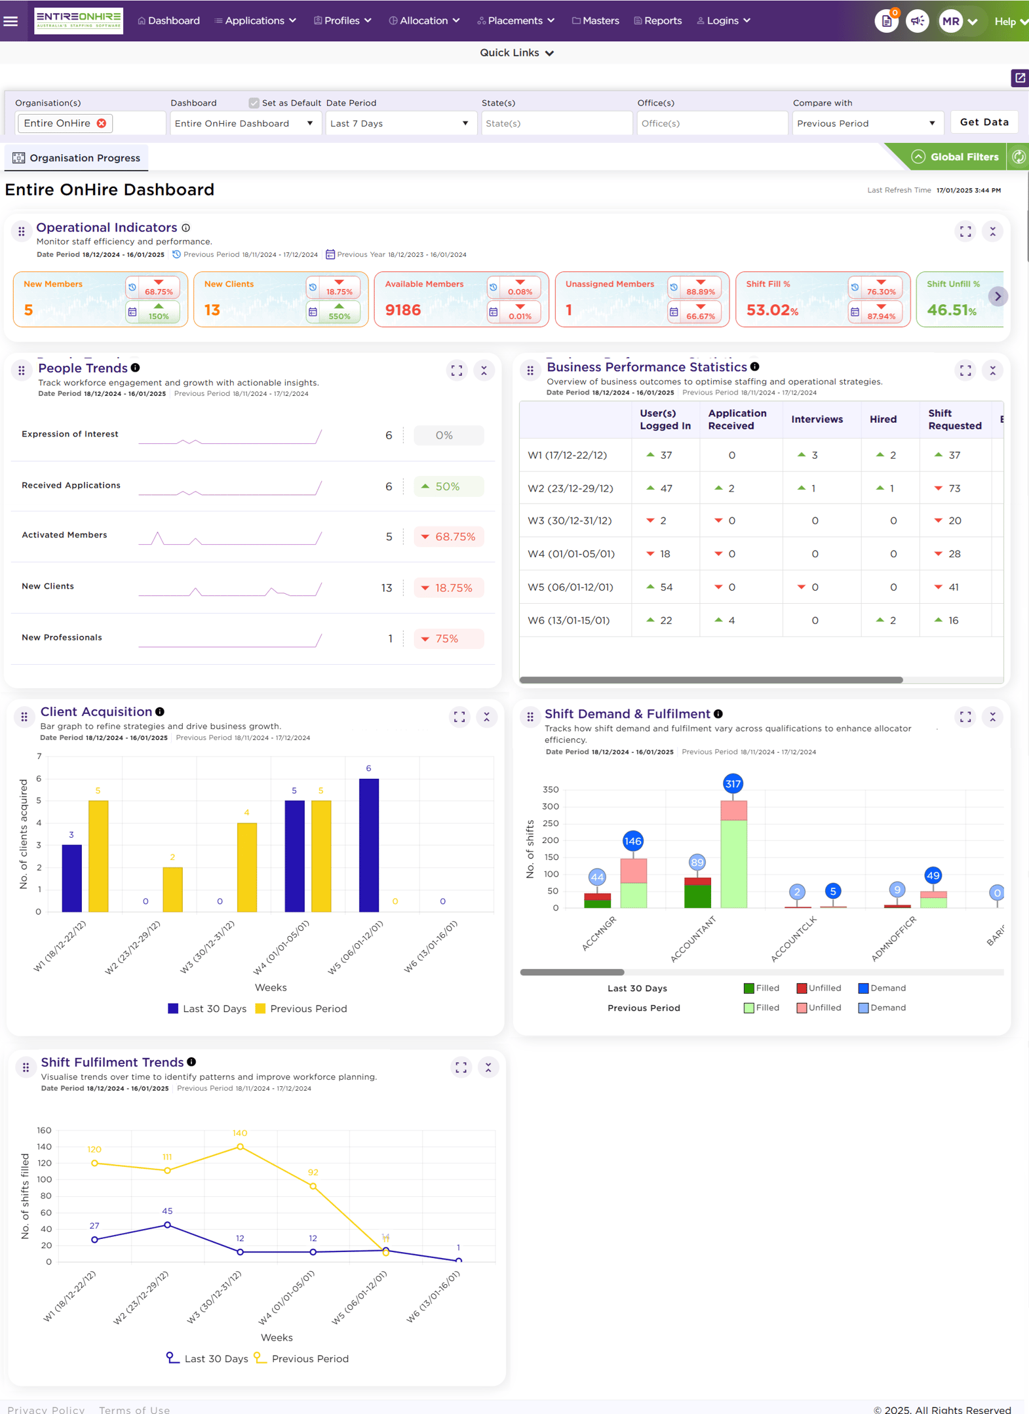Open the Applications menu

point(256,21)
